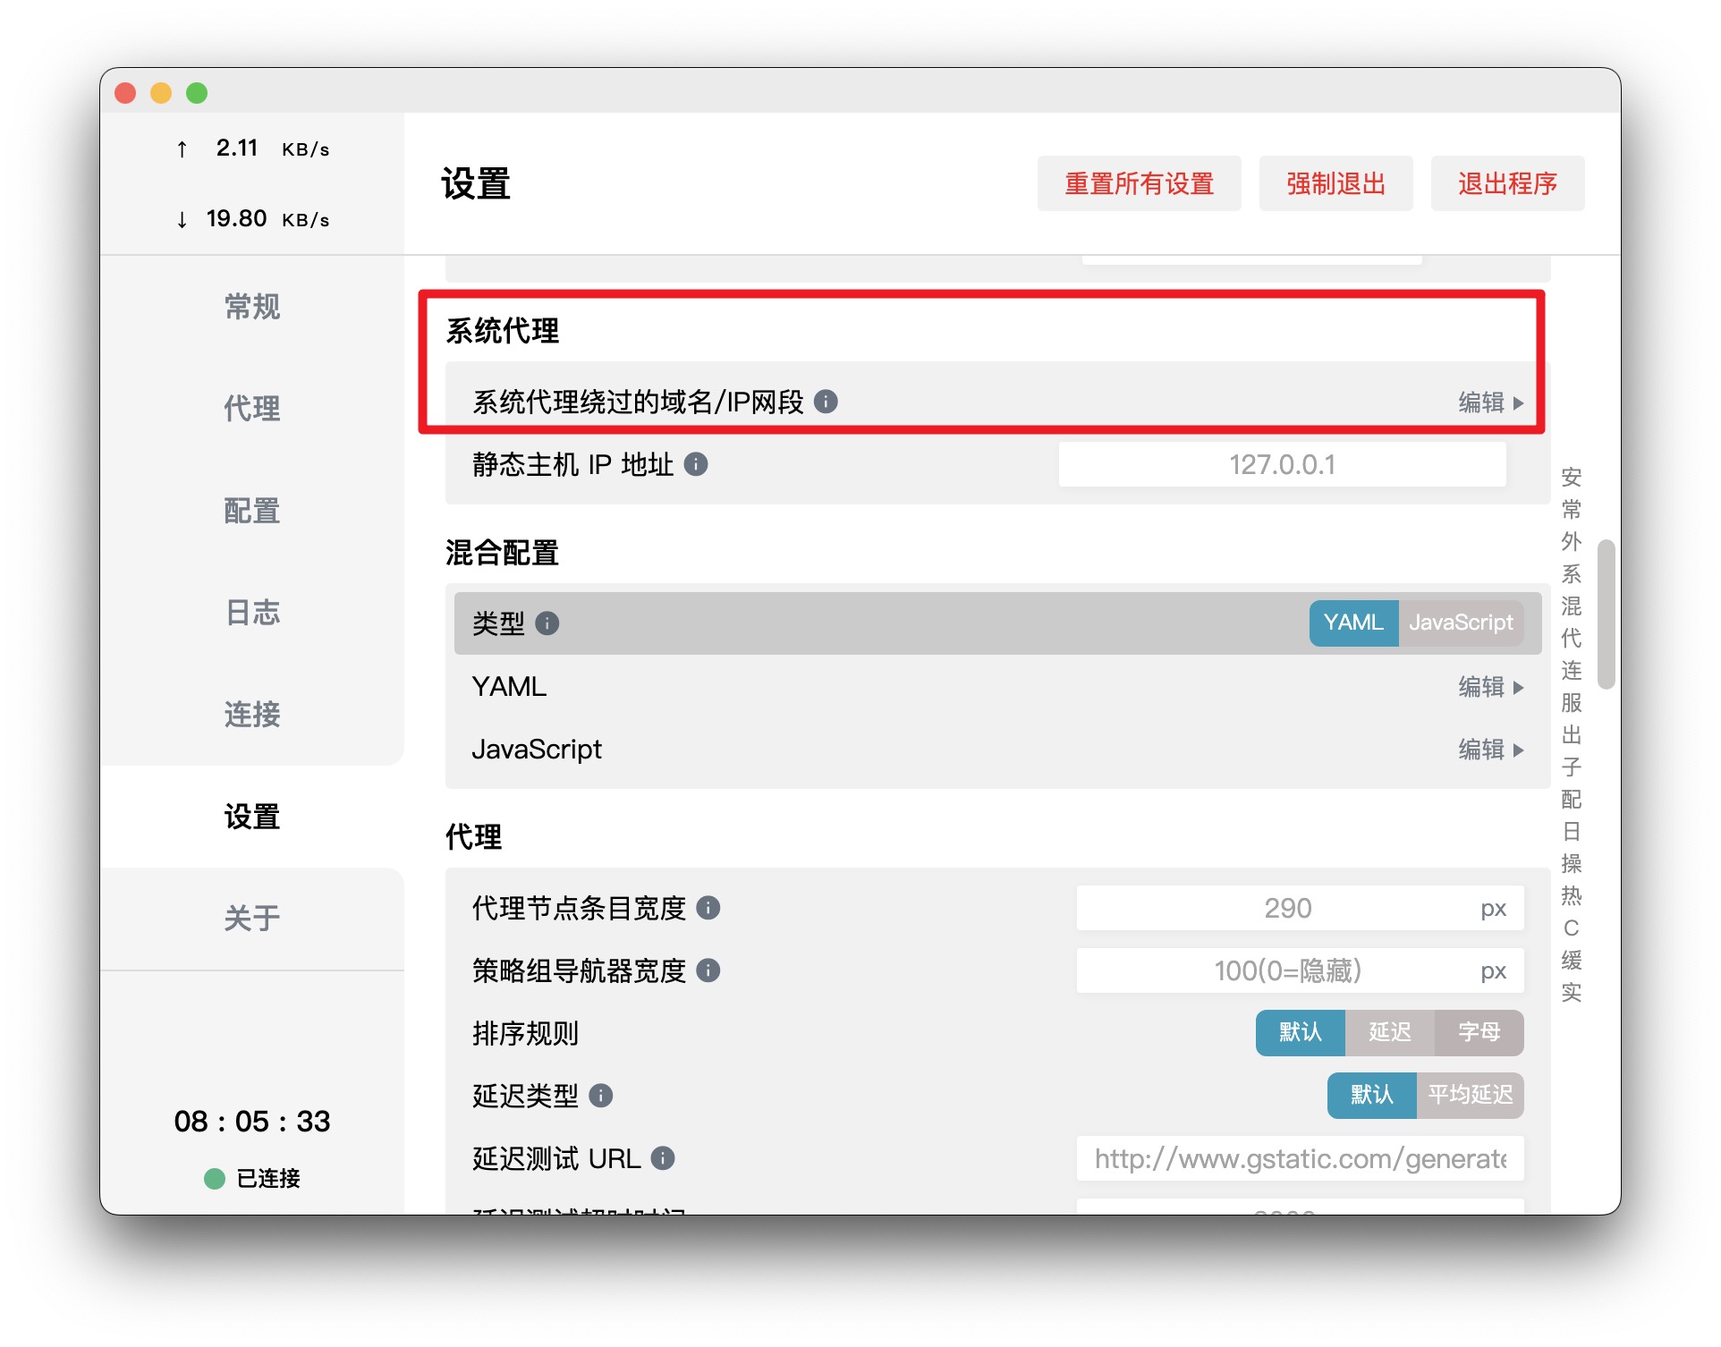
Task: Open the 代理 sidebar tab
Action: pos(251,409)
